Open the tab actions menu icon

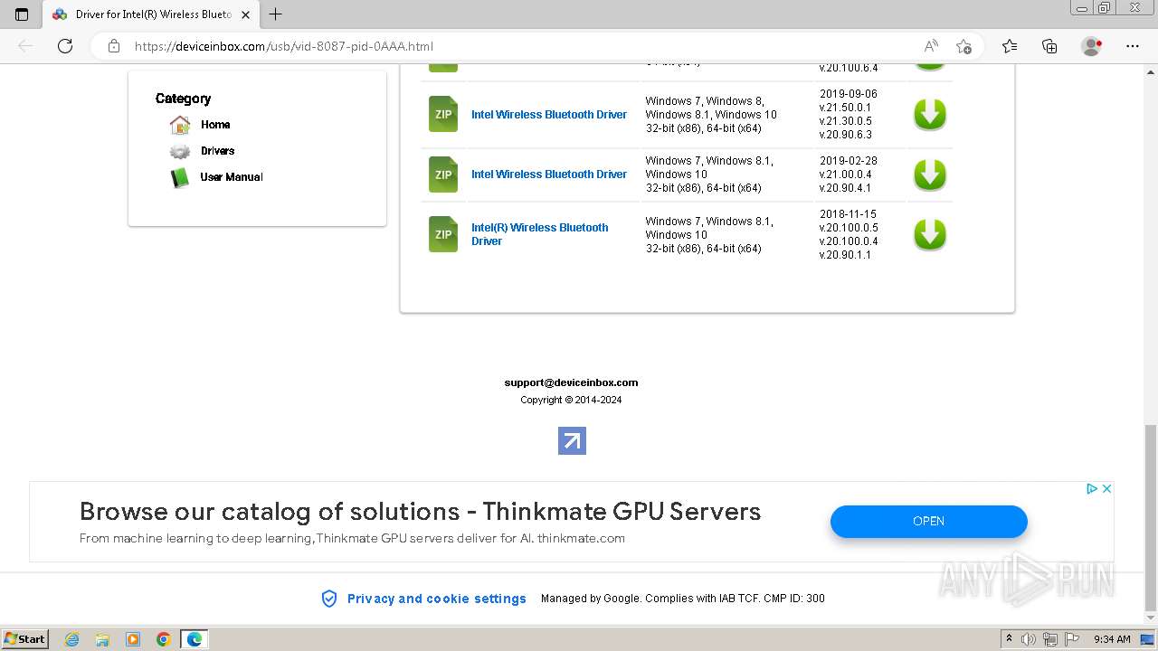(x=22, y=14)
